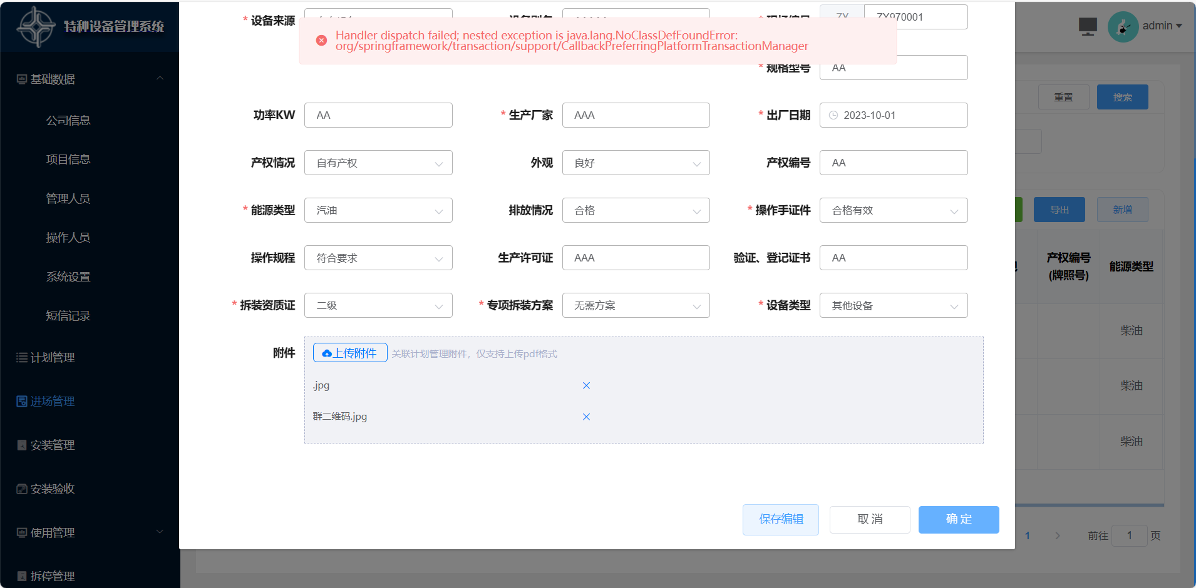Open the 产权情况 dropdown
This screenshot has width=1196, height=588.
pos(378,163)
